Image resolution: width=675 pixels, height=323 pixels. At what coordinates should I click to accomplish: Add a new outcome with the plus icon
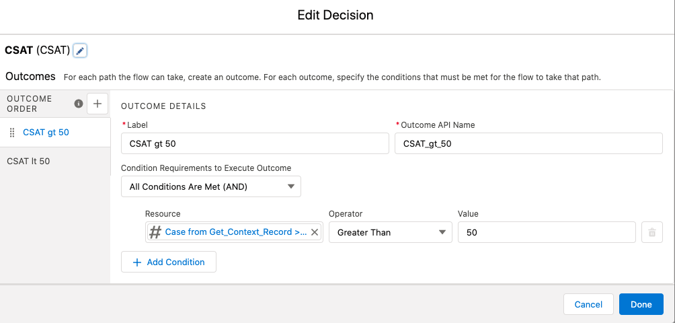[x=97, y=103]
